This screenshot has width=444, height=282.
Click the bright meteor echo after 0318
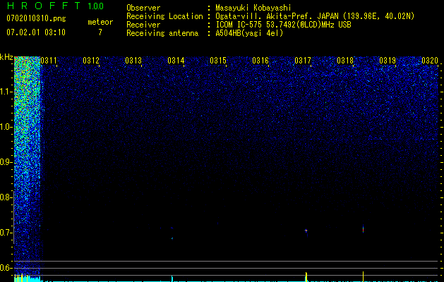(363, 229)
